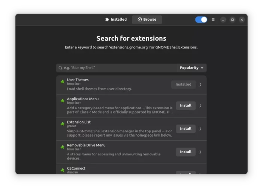Click the Extension List description text
The image size is (263, 191).
click(x=119, y=133)
